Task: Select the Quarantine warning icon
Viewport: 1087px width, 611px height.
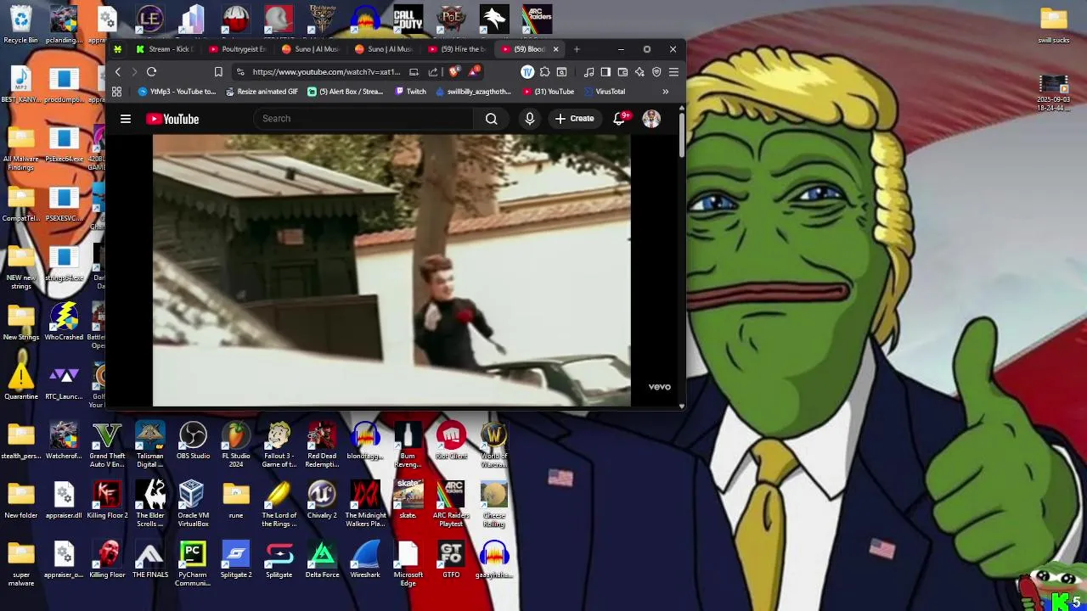Action: click(x=21, y=382)
